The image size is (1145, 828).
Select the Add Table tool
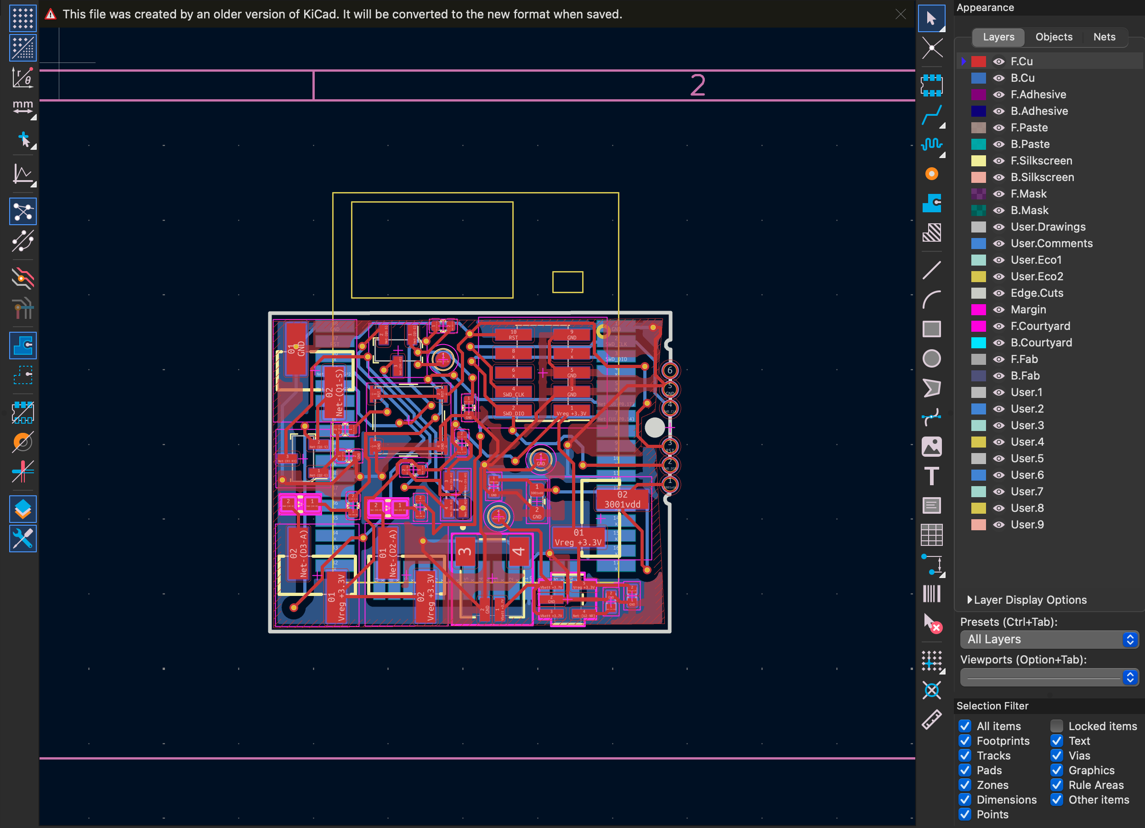coord(931,535)
